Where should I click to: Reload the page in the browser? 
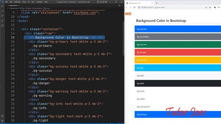coord(134,8)
